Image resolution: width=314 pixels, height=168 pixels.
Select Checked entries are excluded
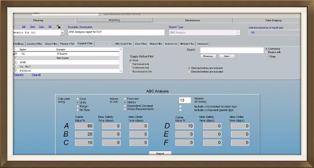(x=189, y=72)
